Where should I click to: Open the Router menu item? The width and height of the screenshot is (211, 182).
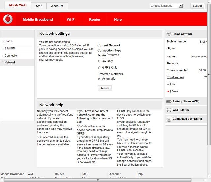(95, 20)
